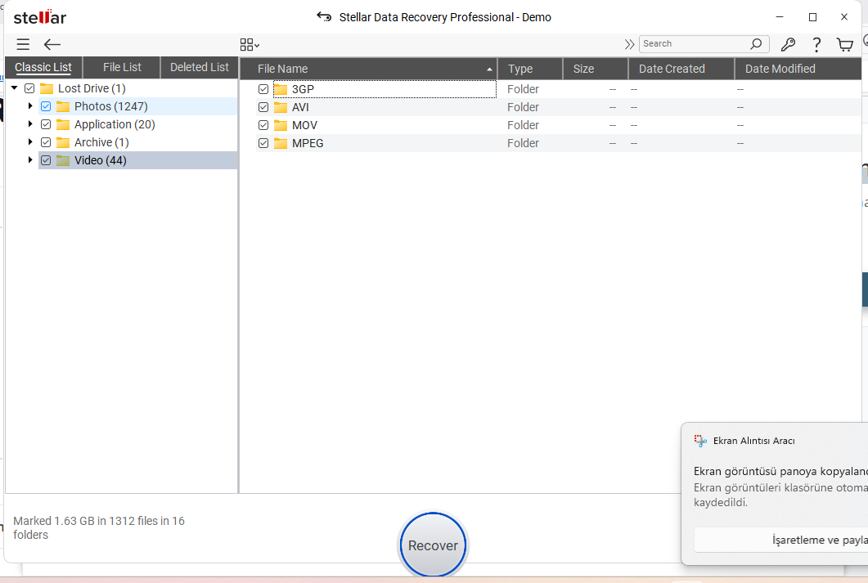Sort by Date Modified column header
The image size is (868, 583).
pyautogui.click(x=798, y=69)
